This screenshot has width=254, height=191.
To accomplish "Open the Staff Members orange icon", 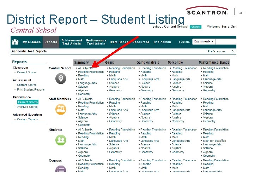I will click(x=61, y=109).
